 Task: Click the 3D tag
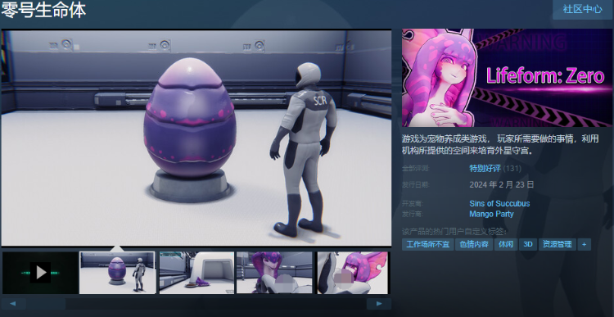click(x=528, y=245)
